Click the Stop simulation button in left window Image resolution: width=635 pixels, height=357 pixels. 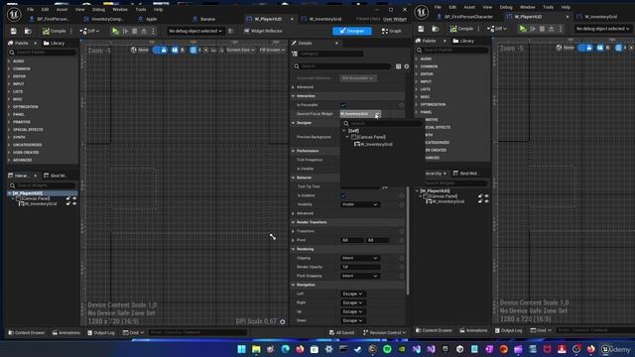[135, 31]
